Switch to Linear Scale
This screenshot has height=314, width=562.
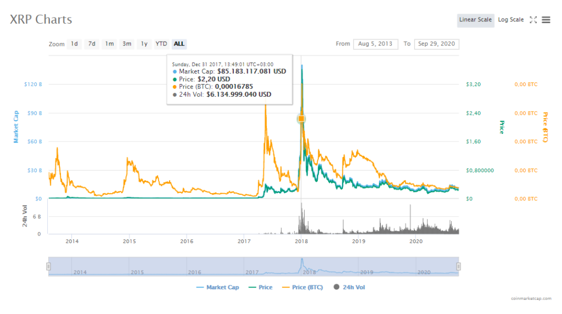(x=475, y=20)
